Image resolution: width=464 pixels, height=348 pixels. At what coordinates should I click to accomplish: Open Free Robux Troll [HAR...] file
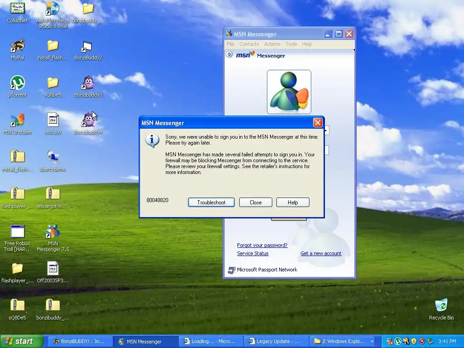(x=18, y=238)
